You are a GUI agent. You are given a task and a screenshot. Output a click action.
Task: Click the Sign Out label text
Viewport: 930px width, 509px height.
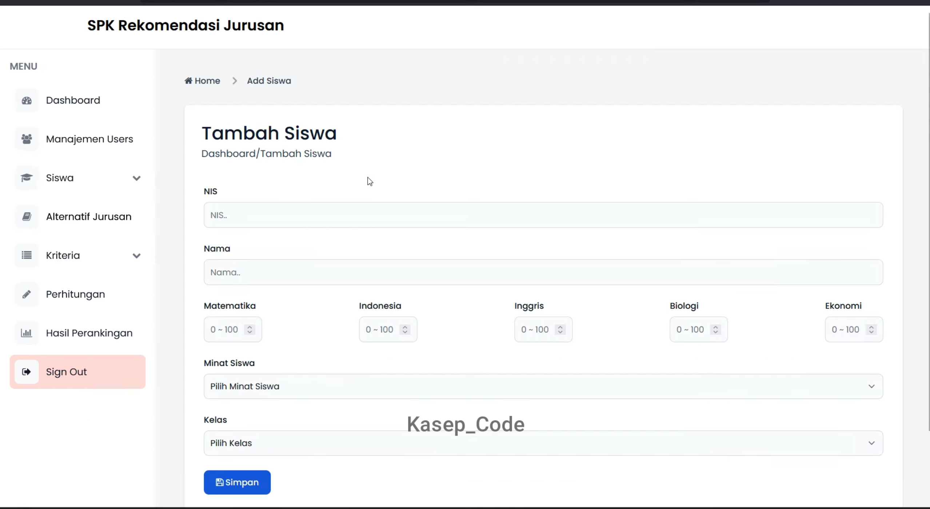(67, 372)
